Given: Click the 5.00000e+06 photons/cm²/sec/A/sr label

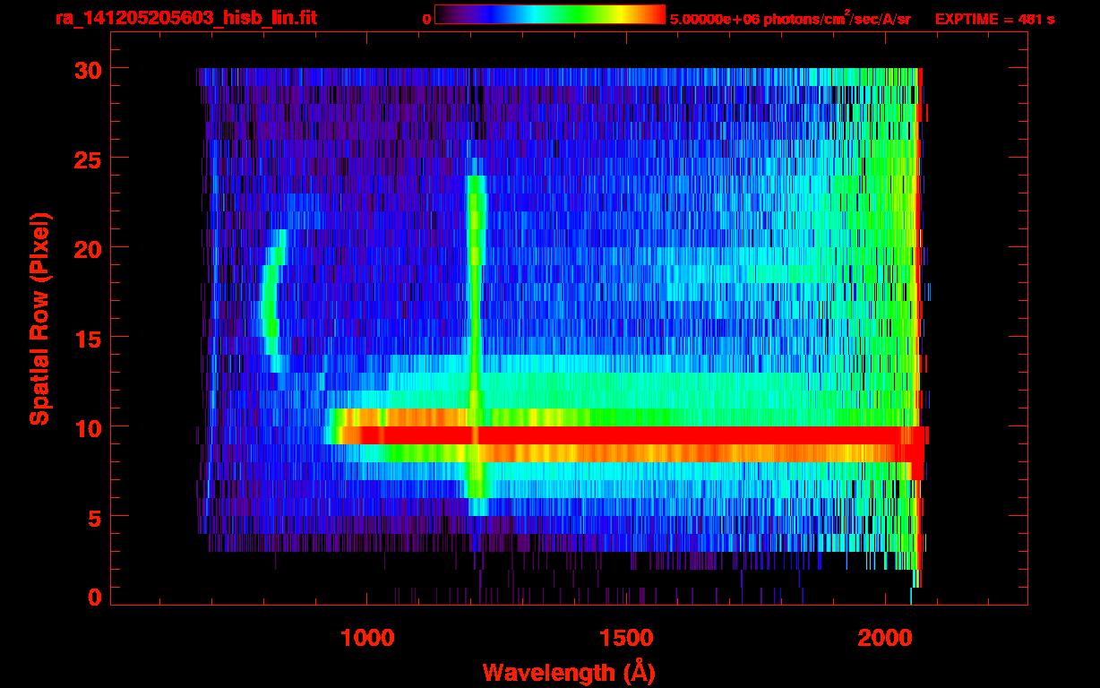Looking at the screenshot, I should [x=790, y=18].
